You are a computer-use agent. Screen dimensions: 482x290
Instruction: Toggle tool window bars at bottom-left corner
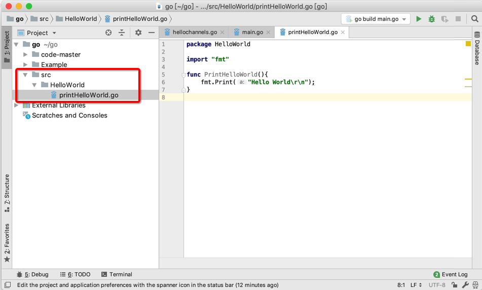coord(7,285)
